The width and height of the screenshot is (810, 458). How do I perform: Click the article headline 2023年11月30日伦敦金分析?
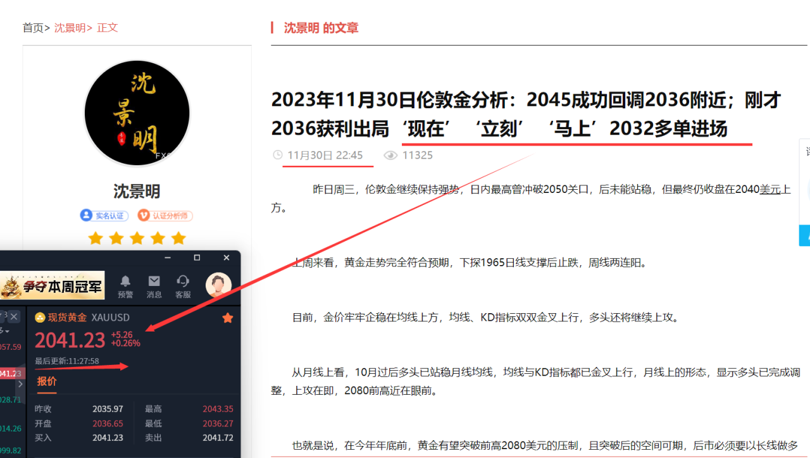(526, 114)
